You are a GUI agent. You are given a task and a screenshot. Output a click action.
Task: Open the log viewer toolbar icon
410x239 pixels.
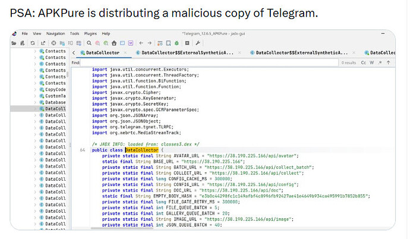pyautogui.click(x=187, y=43)
